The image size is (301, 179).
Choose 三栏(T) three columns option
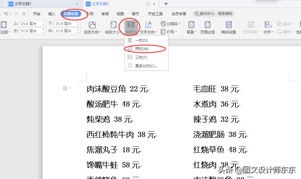[x=147, y=57]
